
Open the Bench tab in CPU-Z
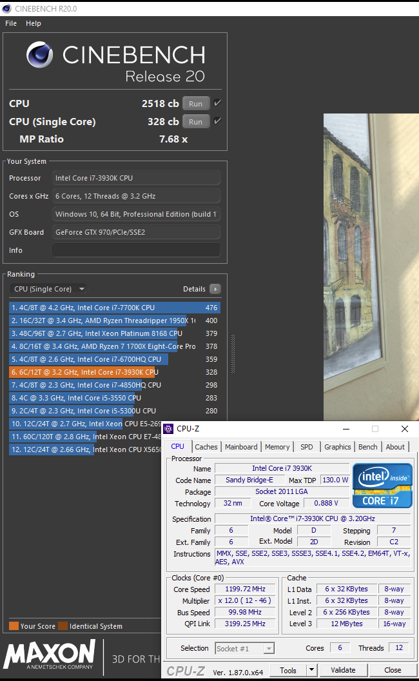point(368,447)
